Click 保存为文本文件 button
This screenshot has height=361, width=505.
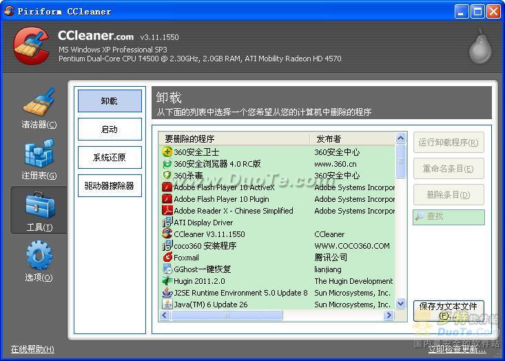pos(449,311)
